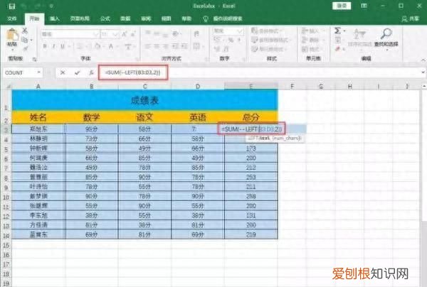The width and height of the screenshot is (427, 287).
Task: Click the Wrap Text icon
Action: (196, 33)
